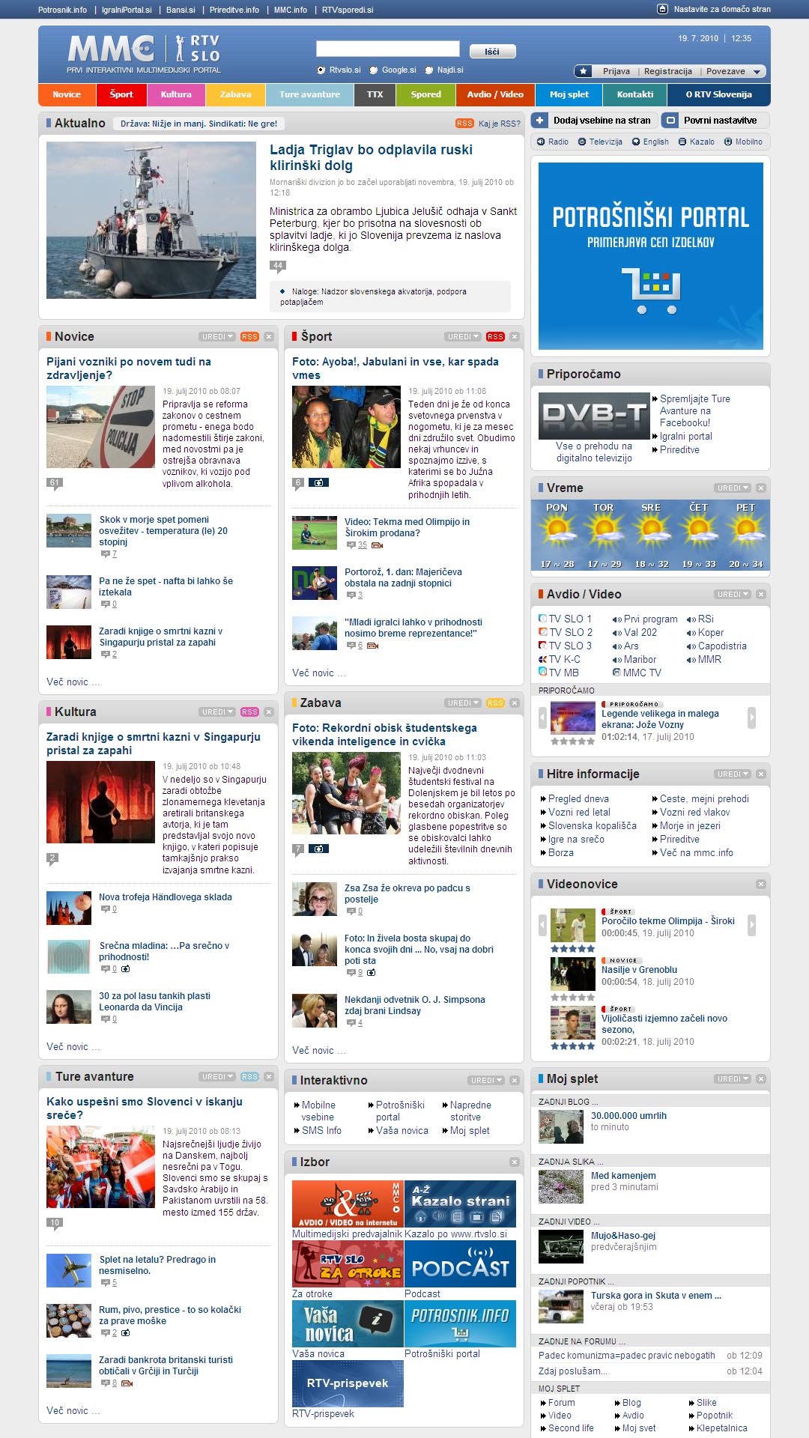
Task: Click the RSS icon in Aktualno header
Action: (464, 124)
